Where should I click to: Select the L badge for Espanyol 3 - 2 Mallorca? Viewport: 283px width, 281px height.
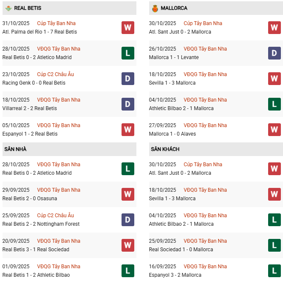click(x=274, y=271)
